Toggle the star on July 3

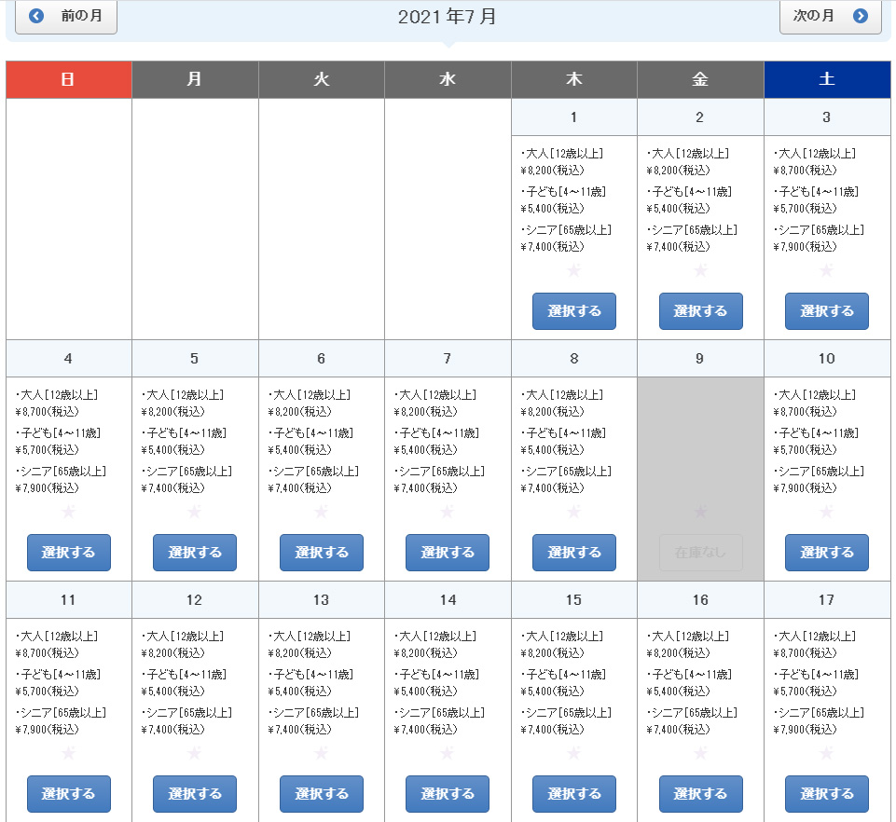point(827,270)
